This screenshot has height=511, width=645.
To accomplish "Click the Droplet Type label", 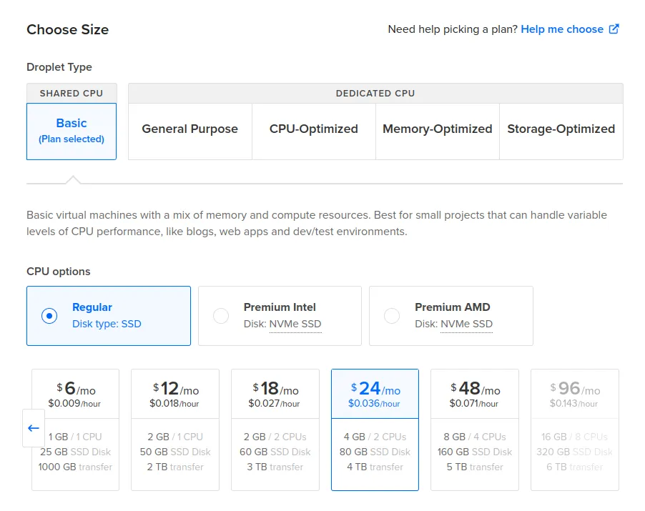I will pyautogui.click(x=59, y=67).
